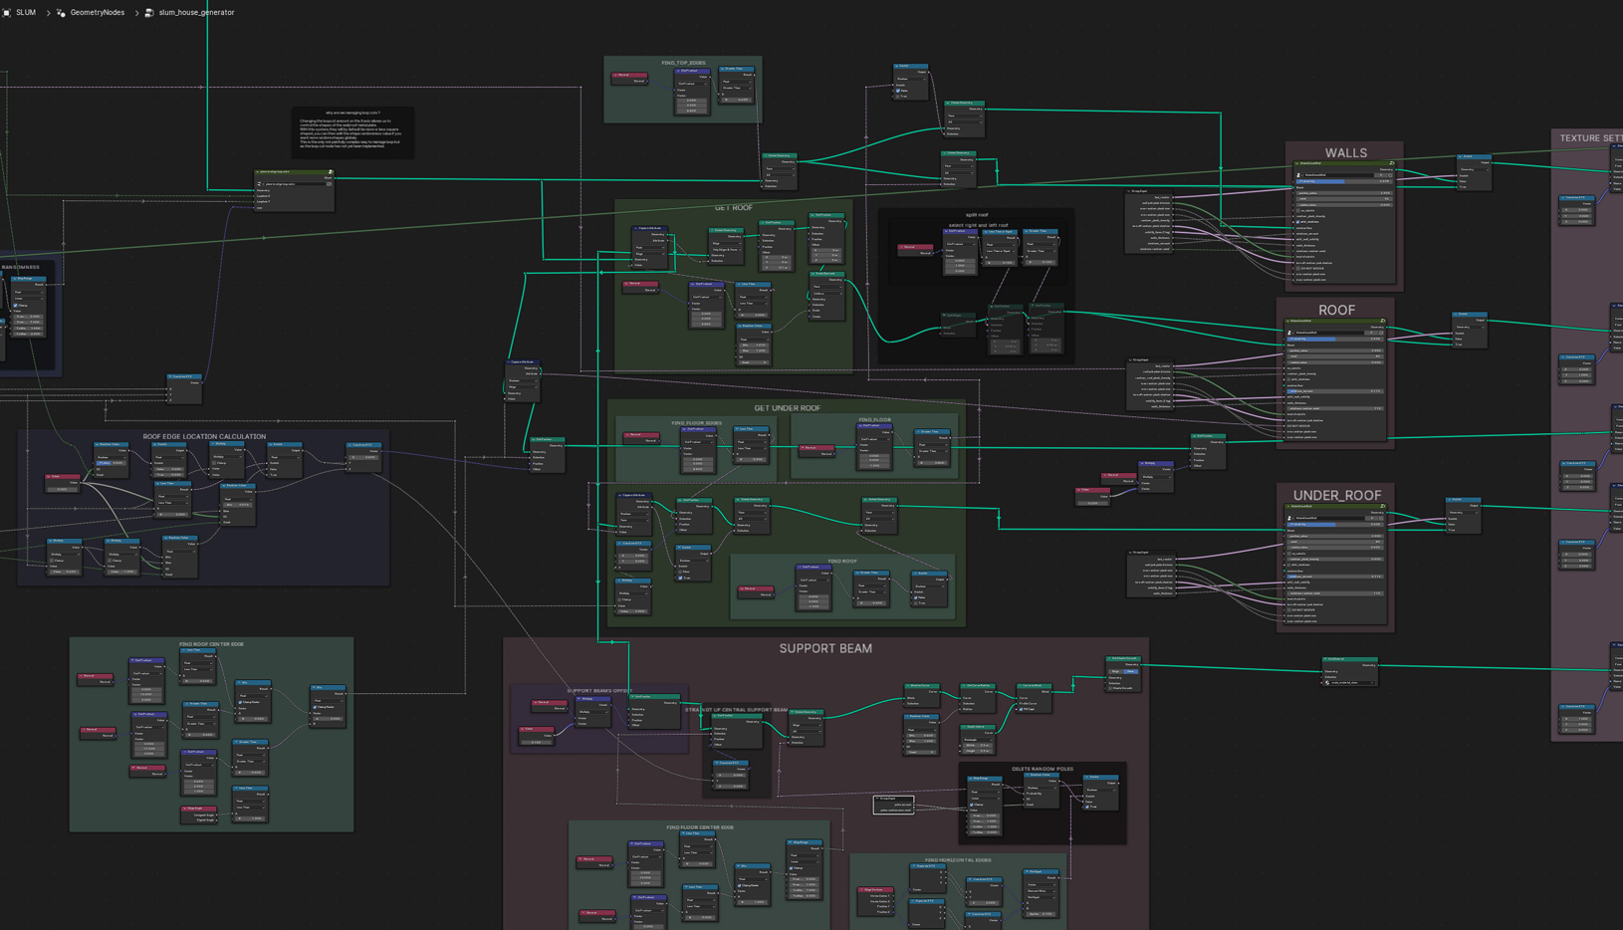Adjust Probability slider on WALLS group node
The width and height of the screenshot is (1623, 930).
[1344, 181]
